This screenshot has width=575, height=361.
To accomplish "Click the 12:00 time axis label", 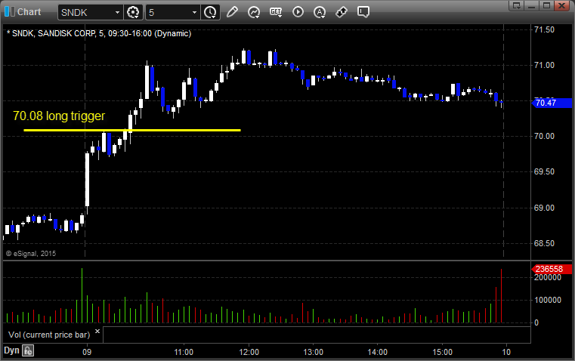I will (x=249, y=352).
